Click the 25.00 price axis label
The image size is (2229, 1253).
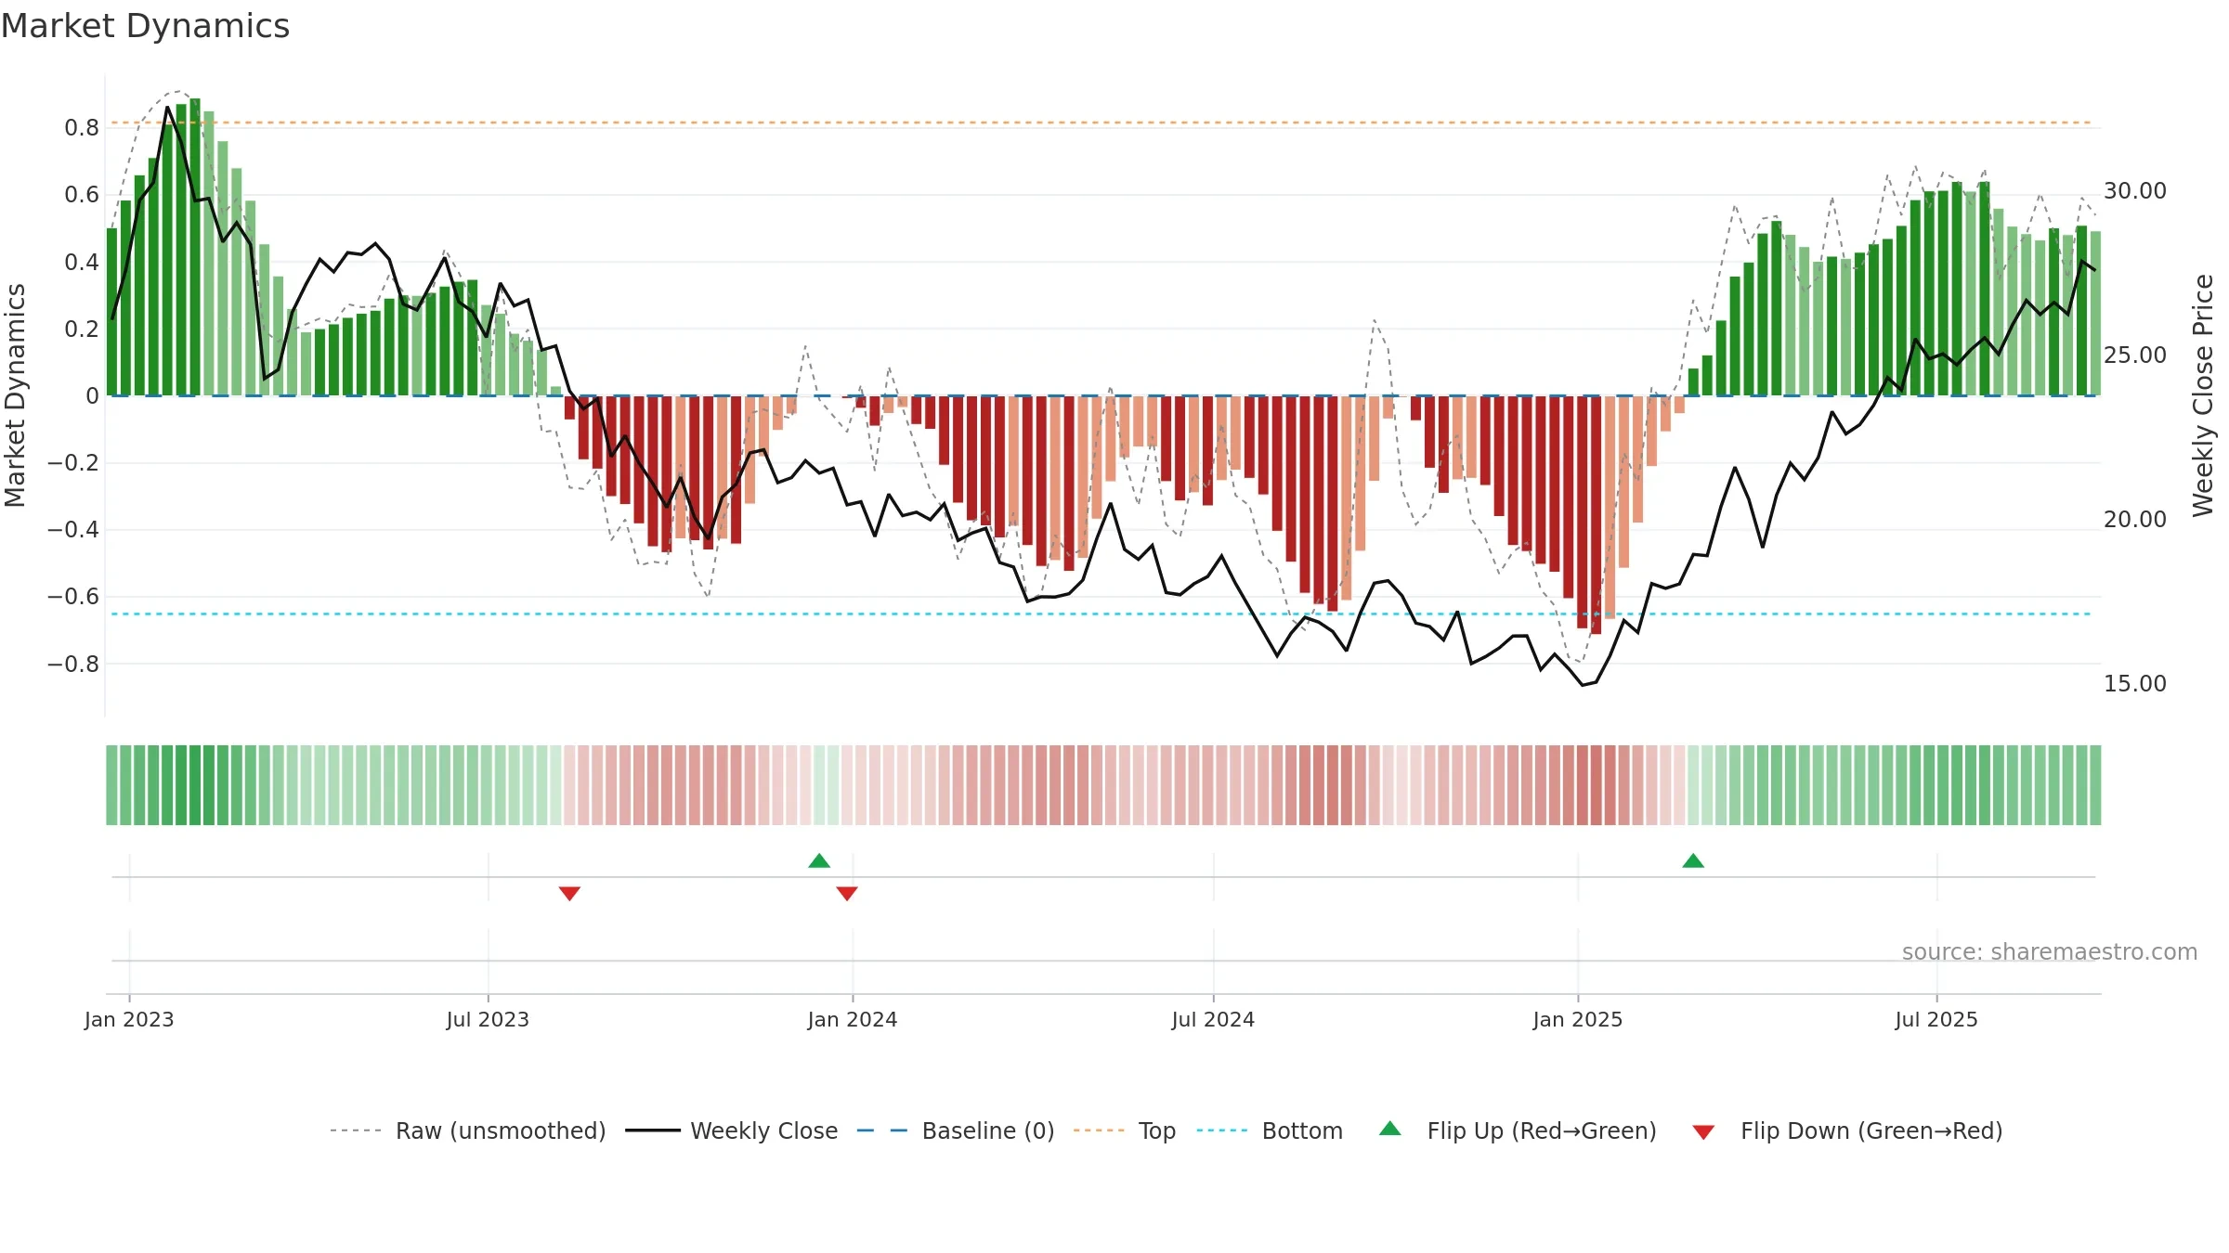point(2135,355)
